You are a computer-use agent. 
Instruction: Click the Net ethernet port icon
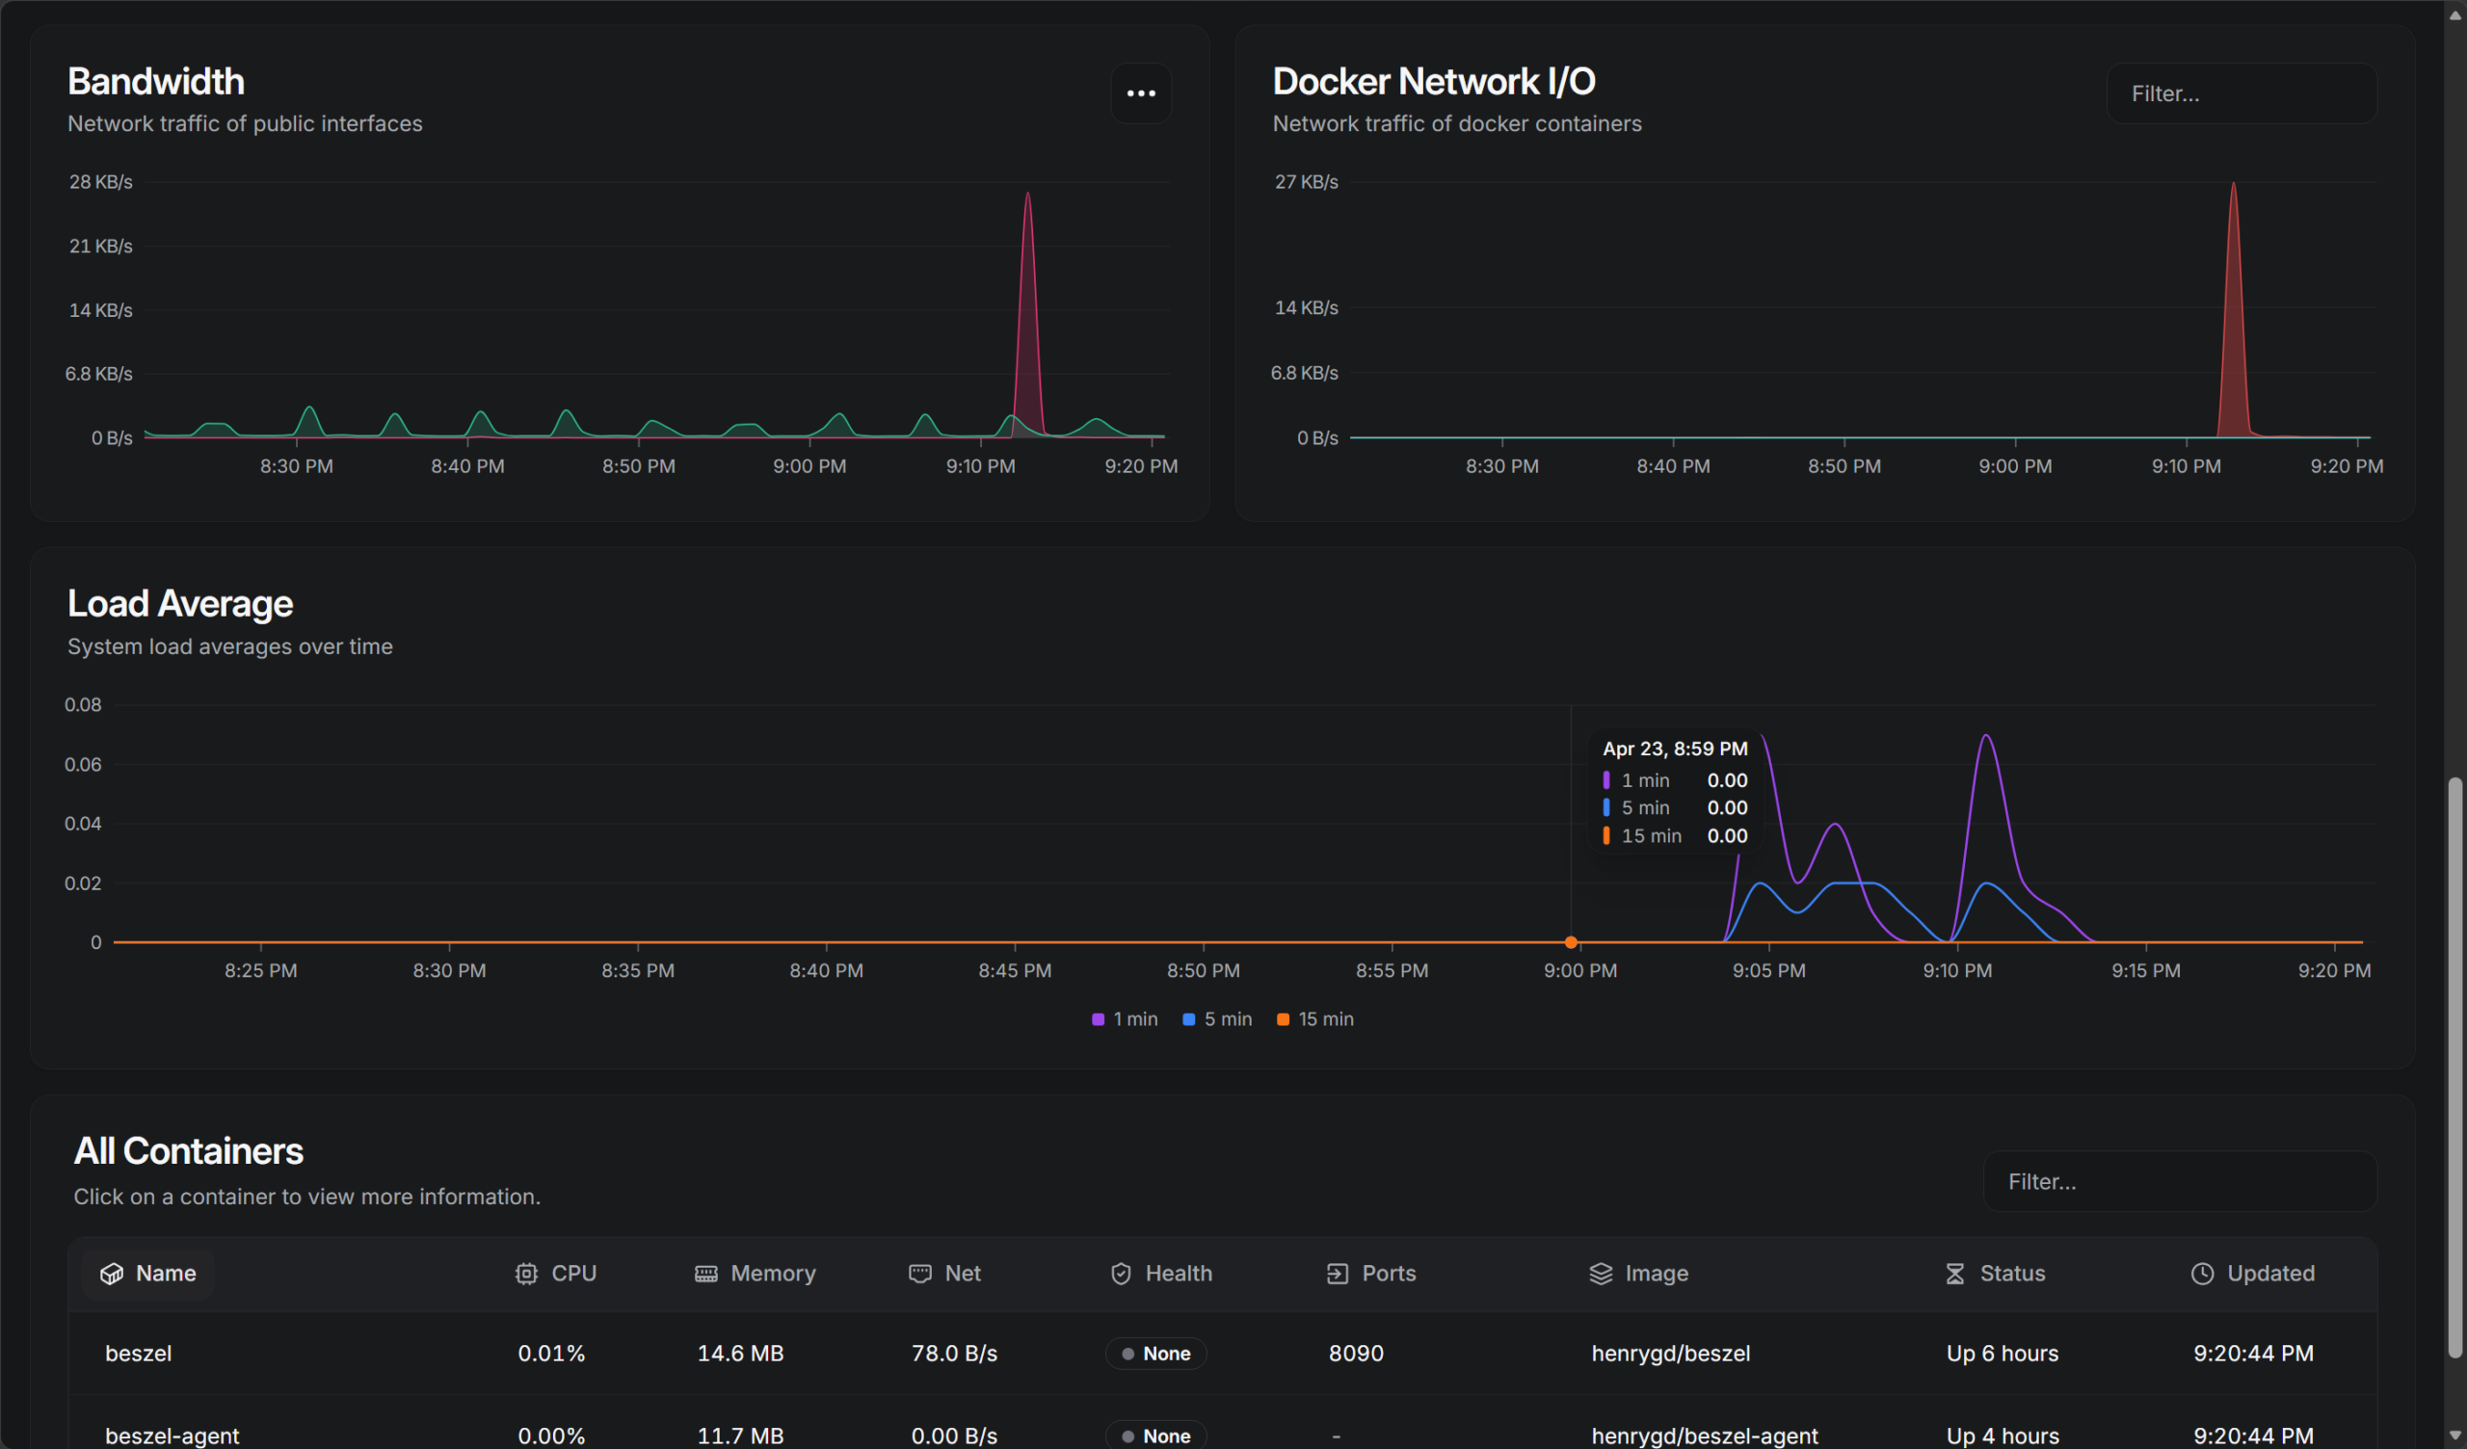920,1273
